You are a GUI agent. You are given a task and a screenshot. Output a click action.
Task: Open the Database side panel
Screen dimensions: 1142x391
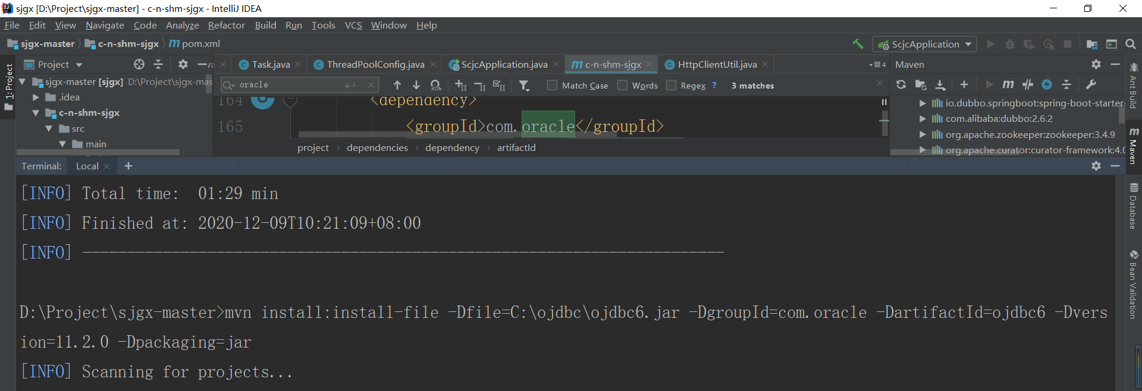(x=1134, y=207)
